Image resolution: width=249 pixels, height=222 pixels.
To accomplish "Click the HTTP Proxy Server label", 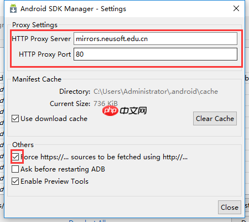I will tap(41, 39).
